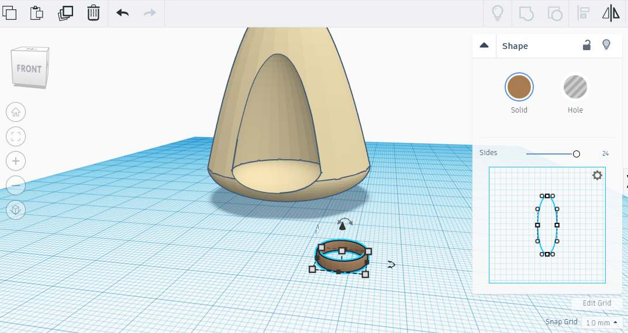The image size is (628, 333).
Task: Select the Solid color swatch
Action: click(519, 87)
